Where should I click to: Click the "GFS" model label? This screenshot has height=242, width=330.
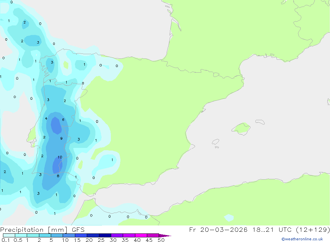(x=78, y=230)
